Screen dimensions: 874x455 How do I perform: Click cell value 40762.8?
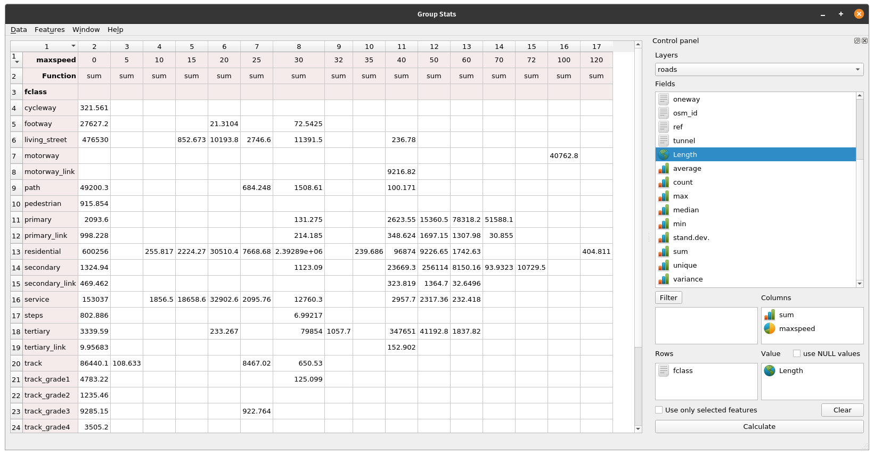564,155
